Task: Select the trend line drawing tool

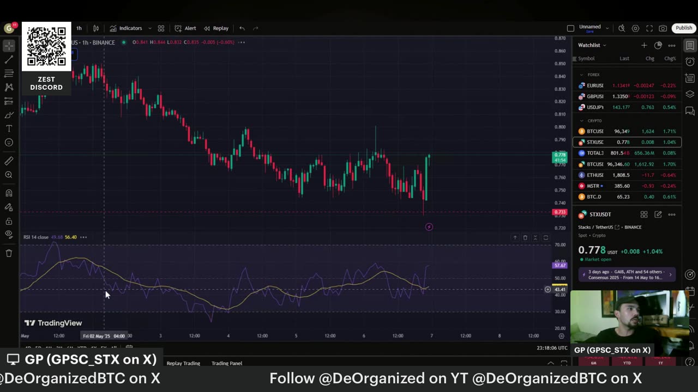Action: click(x=9, y=60)
